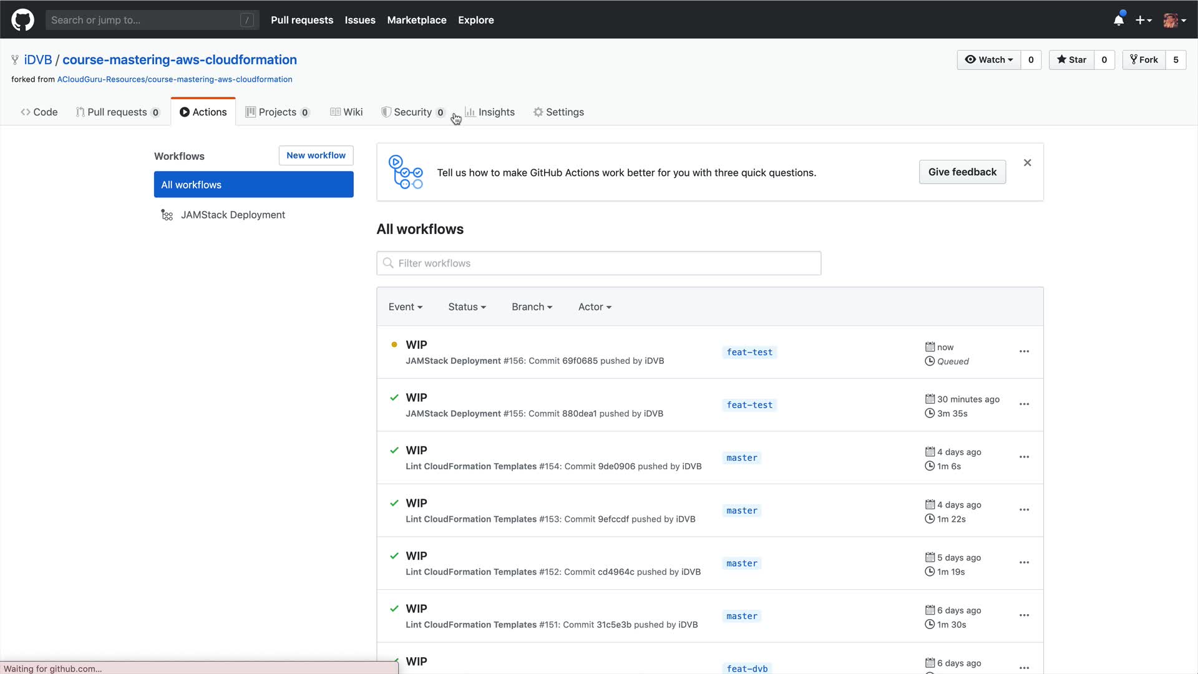The width and height of the screenshot is (1198, 674).
Task: Click the New workflow button
Action: pyautogui.click(x=316, y=155)
